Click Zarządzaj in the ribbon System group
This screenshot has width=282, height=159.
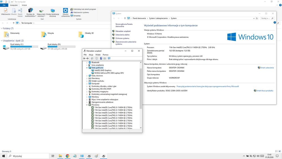[75, 16]
